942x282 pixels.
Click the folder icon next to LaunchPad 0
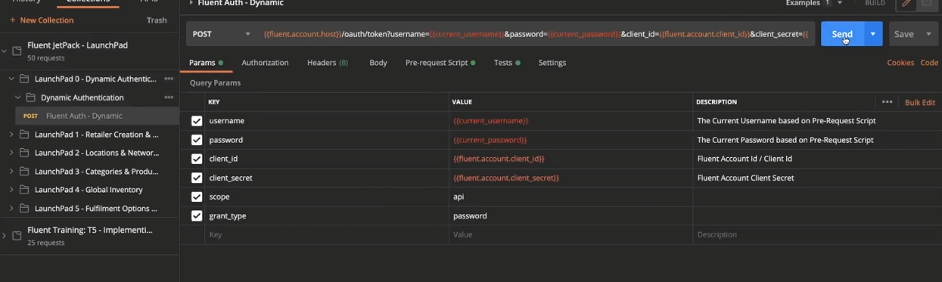(x=24, y=79)
